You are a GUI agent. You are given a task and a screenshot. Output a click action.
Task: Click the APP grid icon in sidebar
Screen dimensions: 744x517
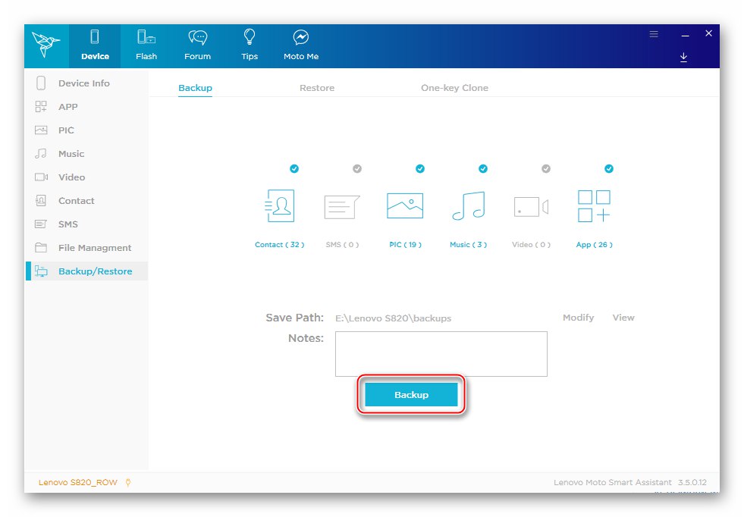[41, 106]
